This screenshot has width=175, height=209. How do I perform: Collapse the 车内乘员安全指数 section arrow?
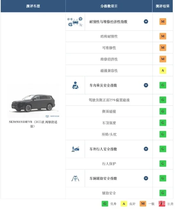click(x=146, y=85)
